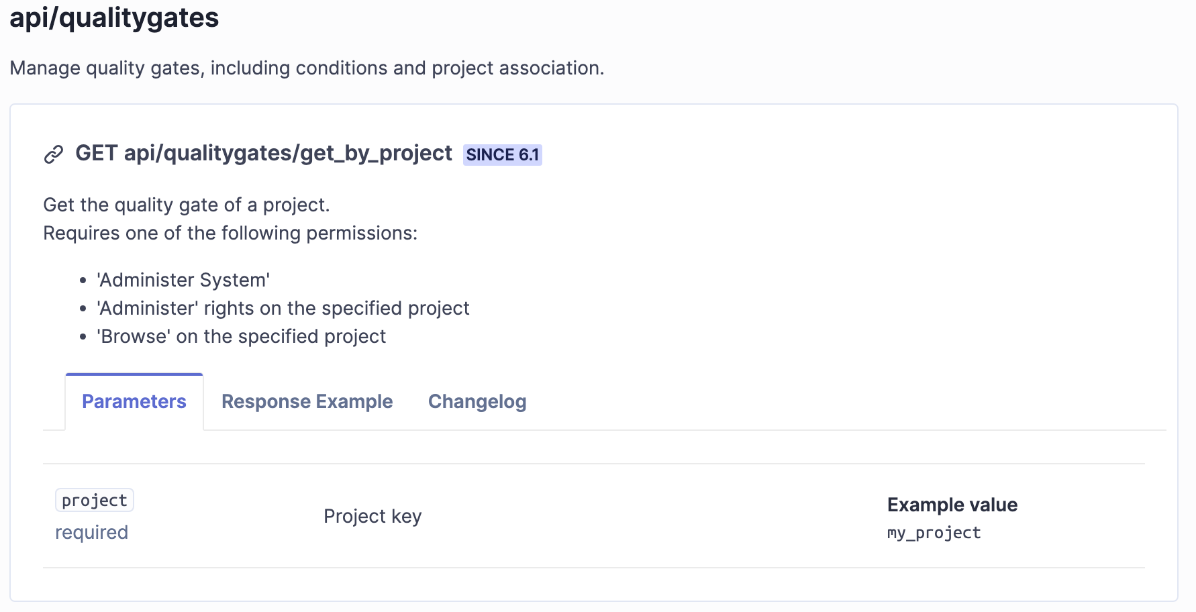Click 'Administer' rights on the specified project
Viewport: 1196px width, 612px height.
click(283, 308)
